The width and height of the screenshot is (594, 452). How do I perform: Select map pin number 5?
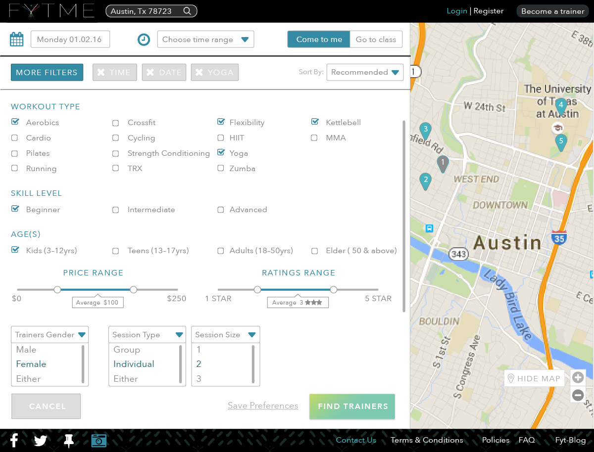(x=561, y=142)
